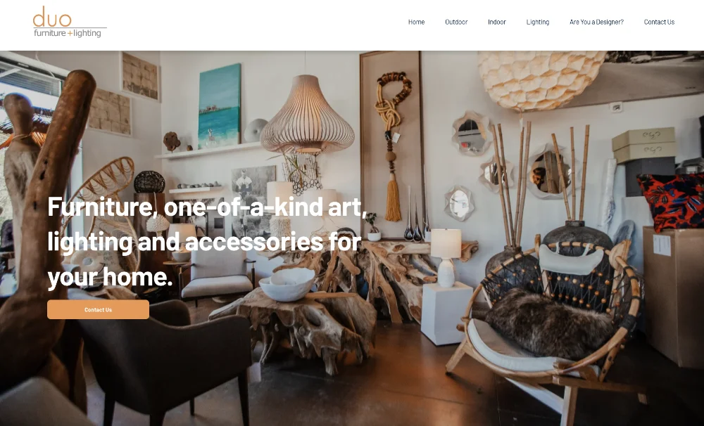
Task: Click the duo logo in the header
Action: point(70,22)
